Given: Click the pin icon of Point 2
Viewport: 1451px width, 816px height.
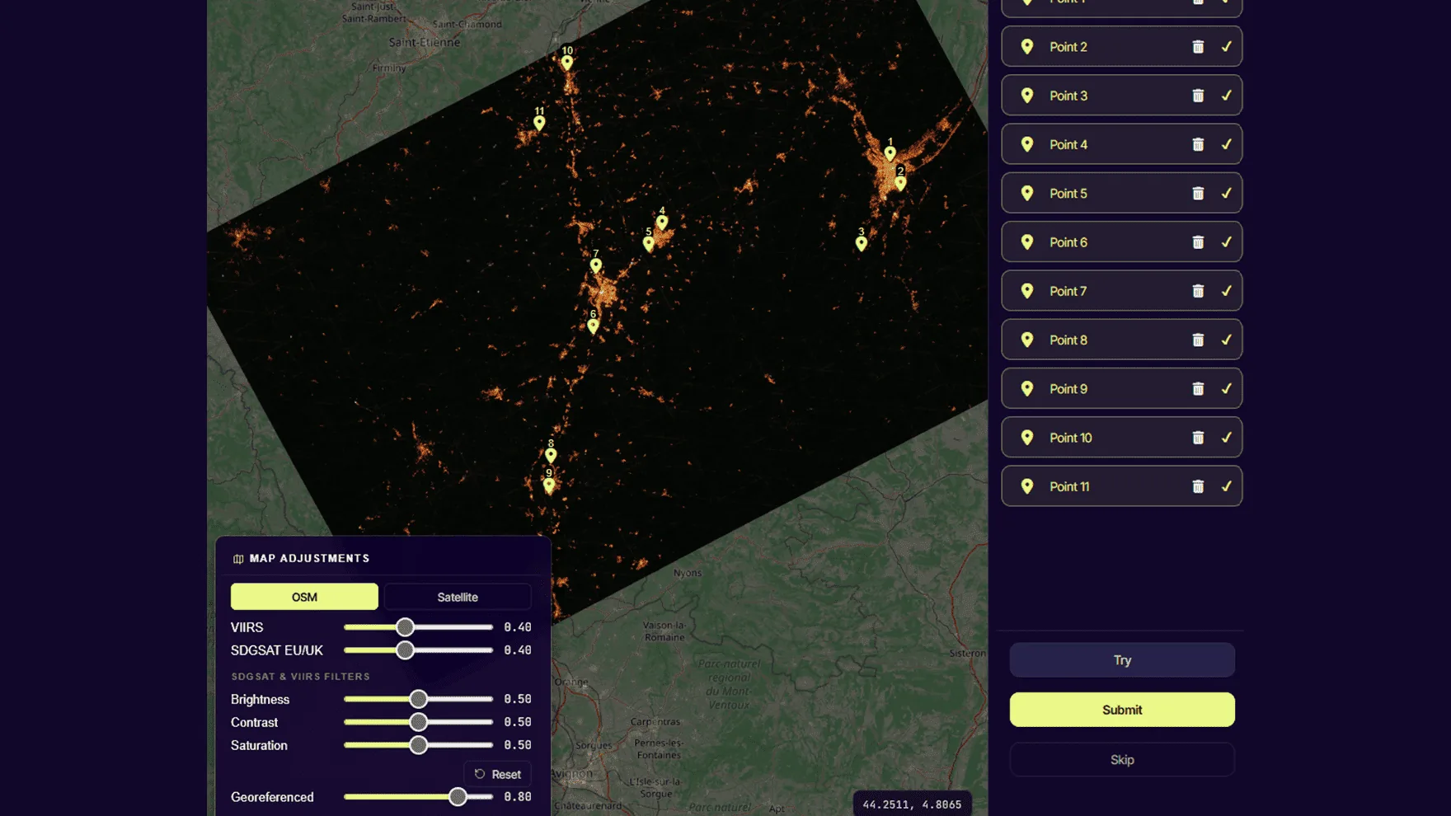Looking at the screenshot, I should coord(1027,47).
